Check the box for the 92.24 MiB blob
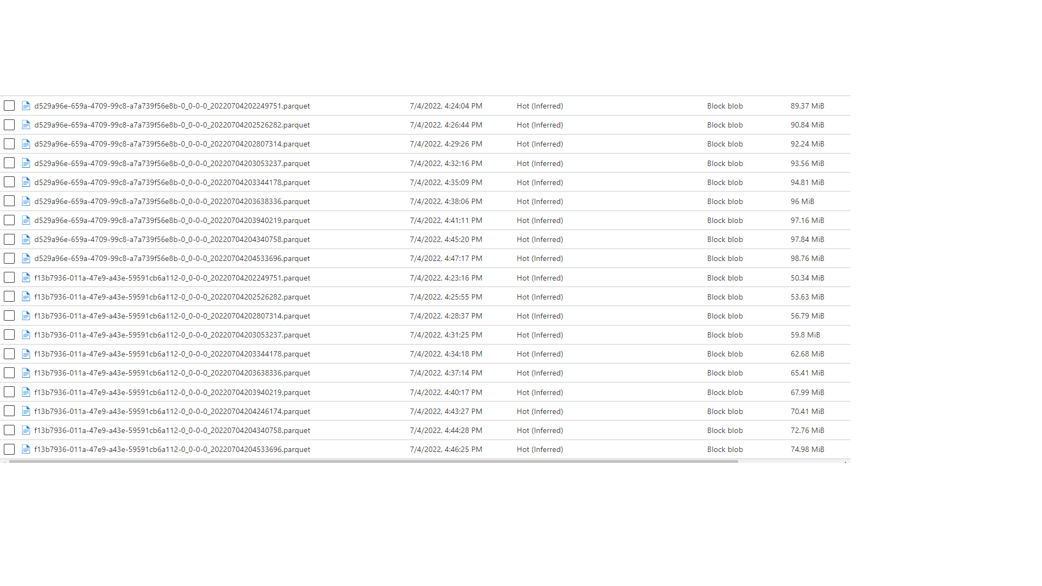The height and width of the screenshot is (586, 1042). coord(9,144)
